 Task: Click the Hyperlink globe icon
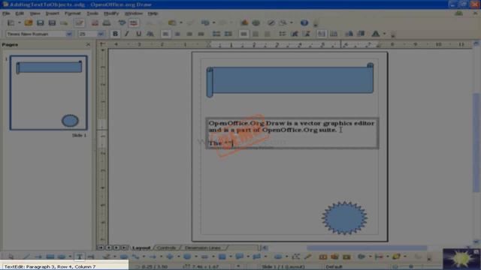point(256,23)
